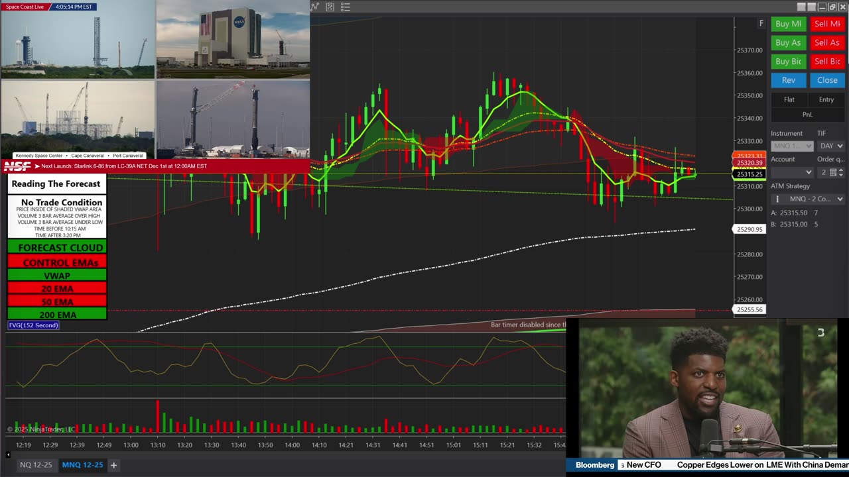Click the FVG(152 Second) indicator label
This screenshot has width=849, height=477.
pos(34,325)
